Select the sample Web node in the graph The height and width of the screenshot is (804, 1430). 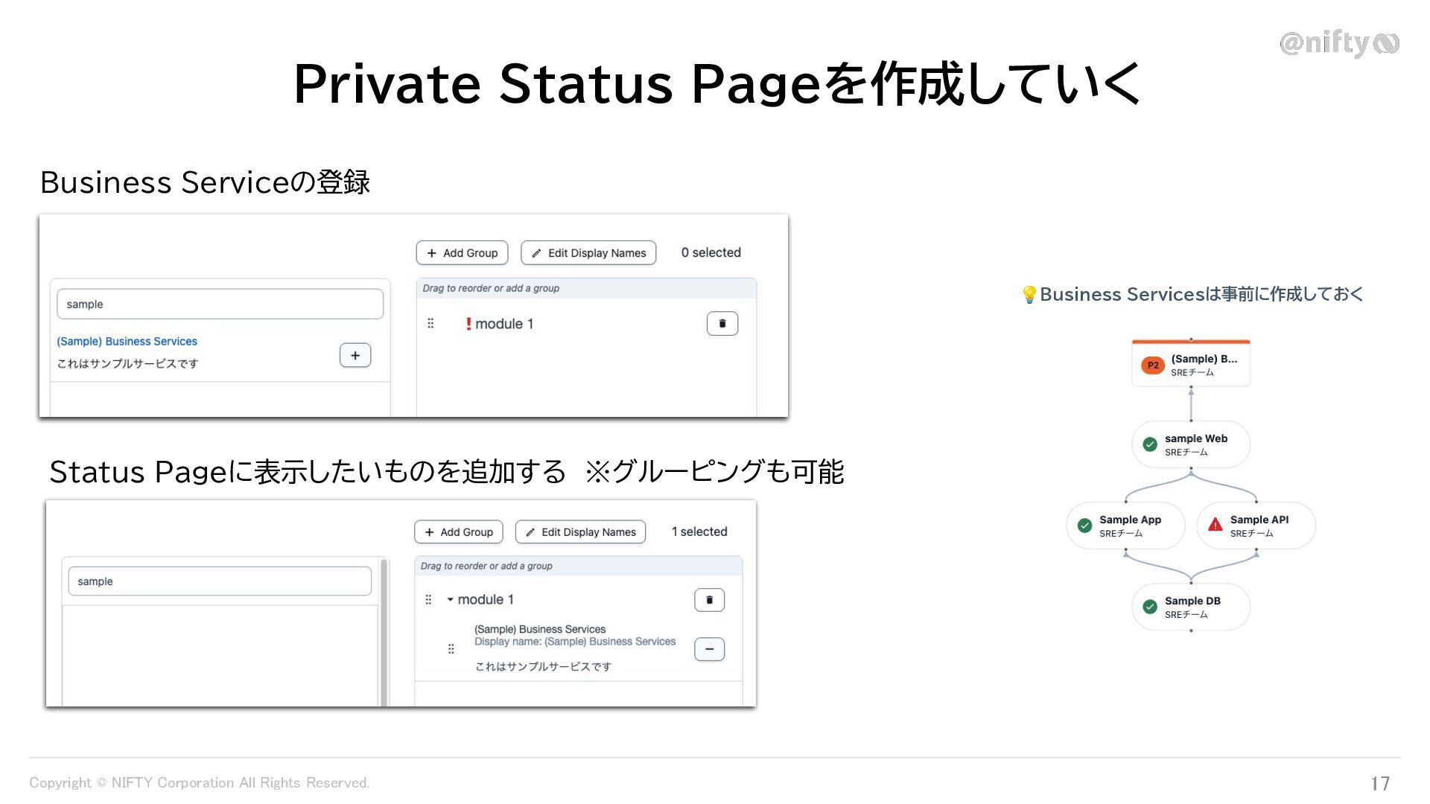click(x=1190, y=444)
